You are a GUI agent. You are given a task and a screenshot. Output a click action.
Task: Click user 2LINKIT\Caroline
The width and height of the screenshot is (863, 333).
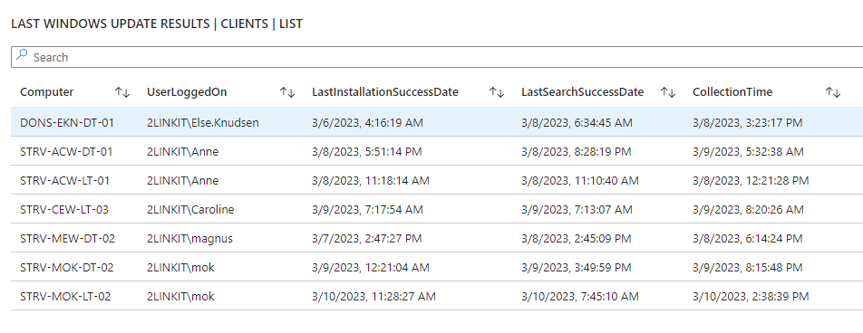pos(190,210)
